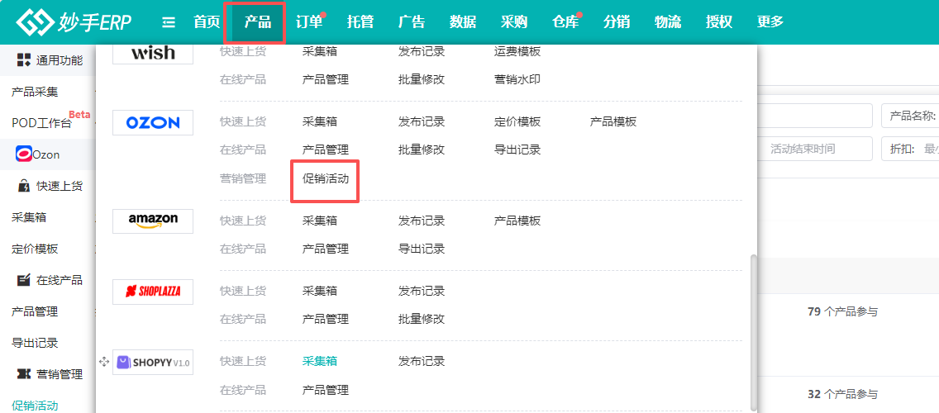Click the 营销管理 ticket icon in sidebar
Screen dimensions: 939x413
coord(24,374)
